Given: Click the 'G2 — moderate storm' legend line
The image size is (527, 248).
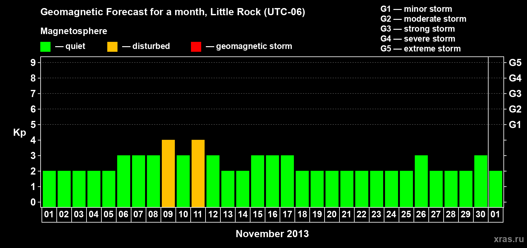Looking at the screenshot, I should [423, 19].
